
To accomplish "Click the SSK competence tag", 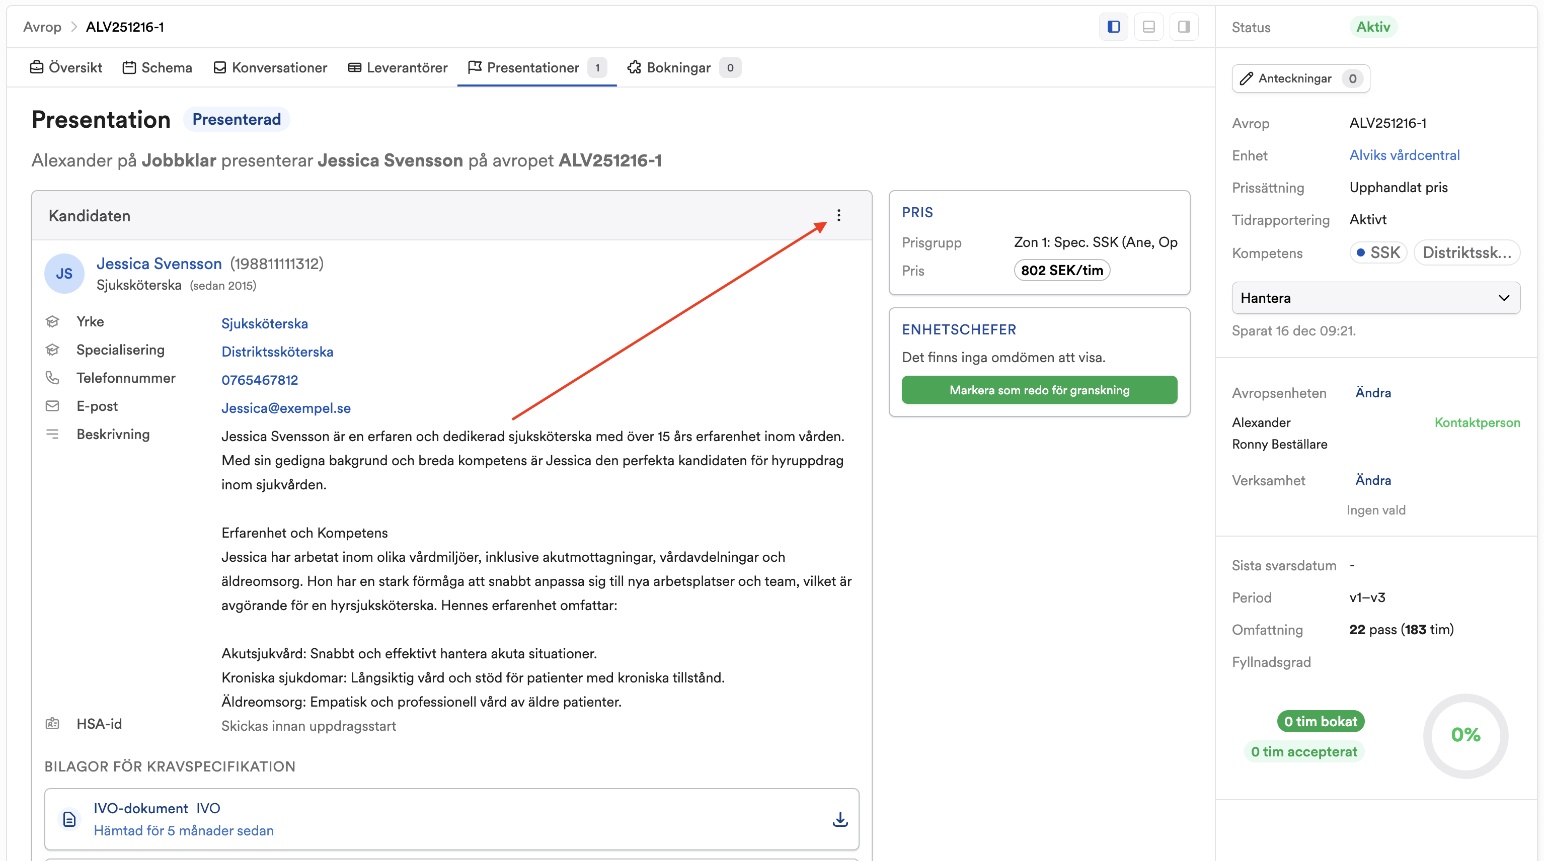I will 1378,252.
